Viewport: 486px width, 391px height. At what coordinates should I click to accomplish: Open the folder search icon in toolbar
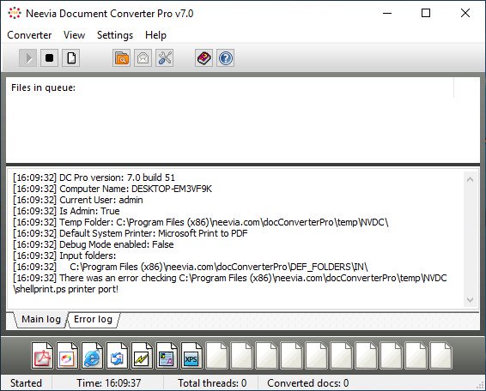(x=122, y=58)
